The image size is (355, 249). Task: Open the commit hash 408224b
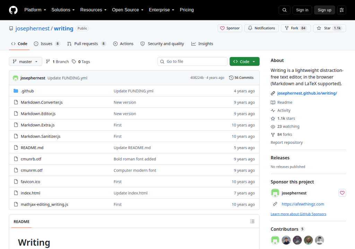click(x=197, y=78)
